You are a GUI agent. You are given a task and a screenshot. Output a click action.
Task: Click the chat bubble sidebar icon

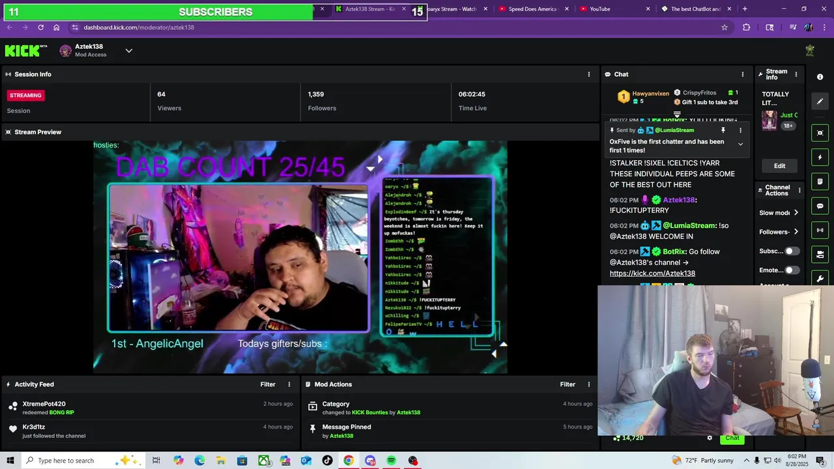pyautogui.click(x=820, y=206)
